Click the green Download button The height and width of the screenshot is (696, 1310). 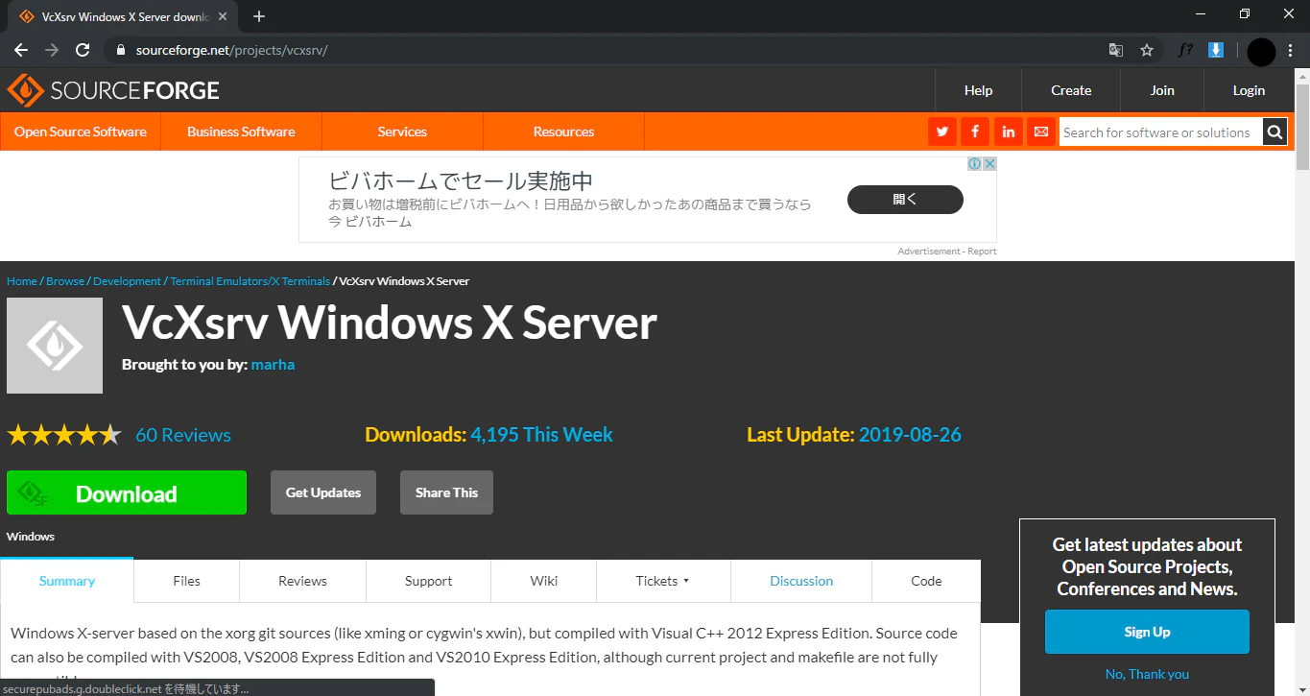(x=127, y=492)
